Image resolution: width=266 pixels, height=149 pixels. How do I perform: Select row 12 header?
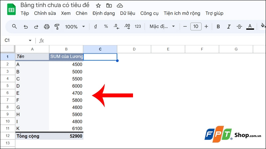pos(7,136)
